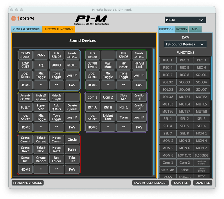Click the Rec Folder button
Image resolution: width=224 pixels, height=199 pixels.
point(57,159)
